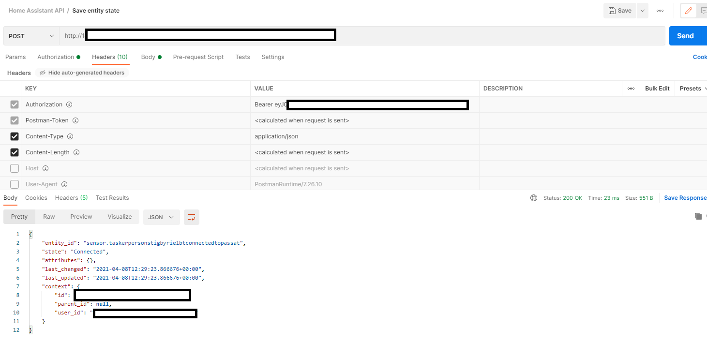The image size is (707, 343).
Task: Uncheck the Content-Length header checkbox
Action: [x=15, y=152]
